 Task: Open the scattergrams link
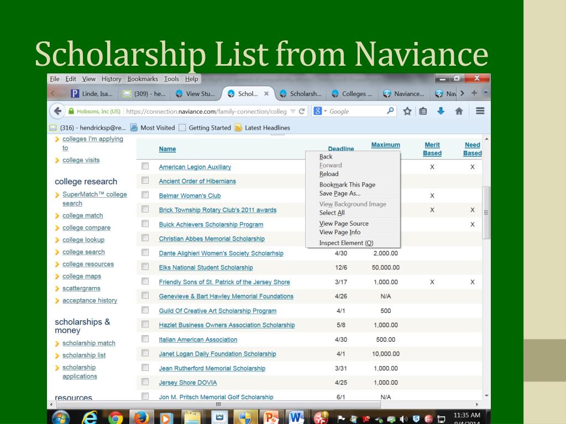tap(81, 288)
